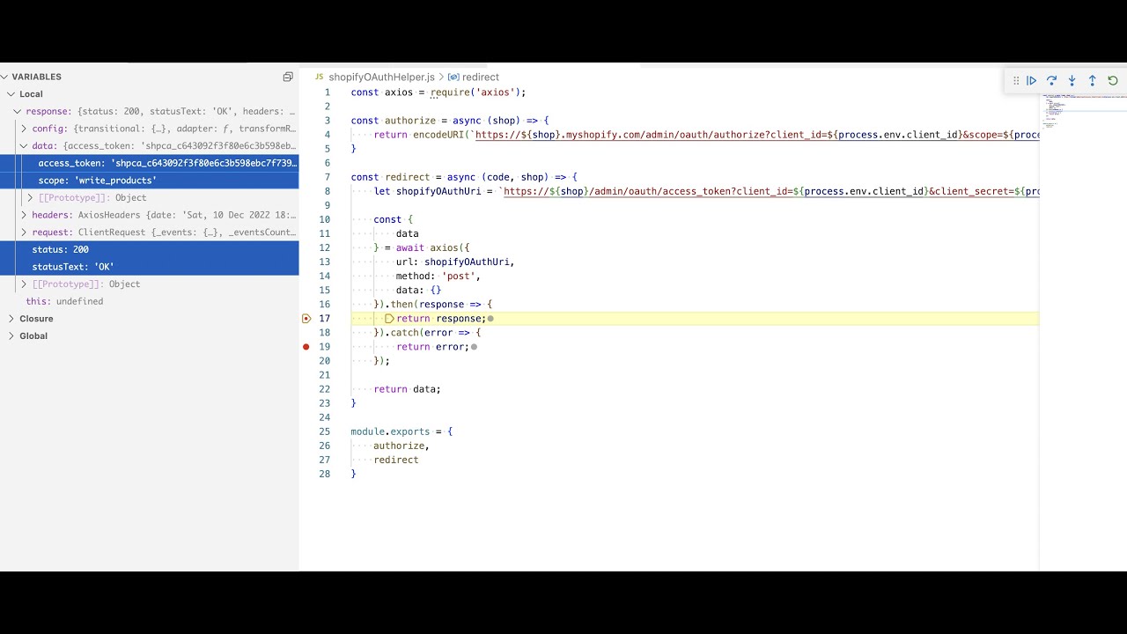Click 'redirect' in line 7 declaration
The height and width of the screenshot is (634, 1127).
(x=407, y=177)
